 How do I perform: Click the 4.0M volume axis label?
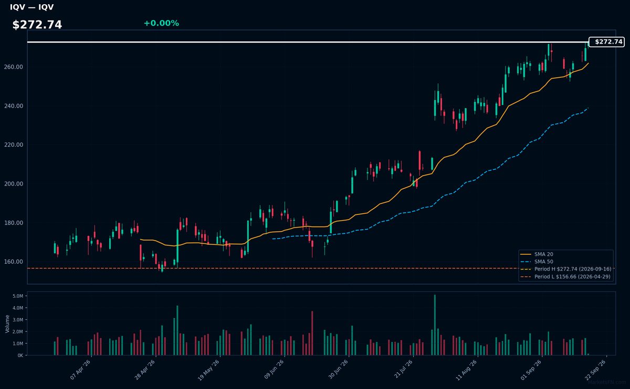click(x=19, y=308)
